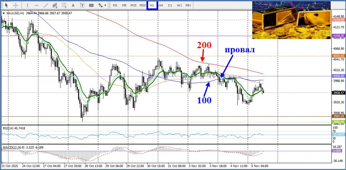Image resolution: width=346 pixels, height=170 pixels.
Task: Click the 3886.00 price level label
Action: (338, 122)
